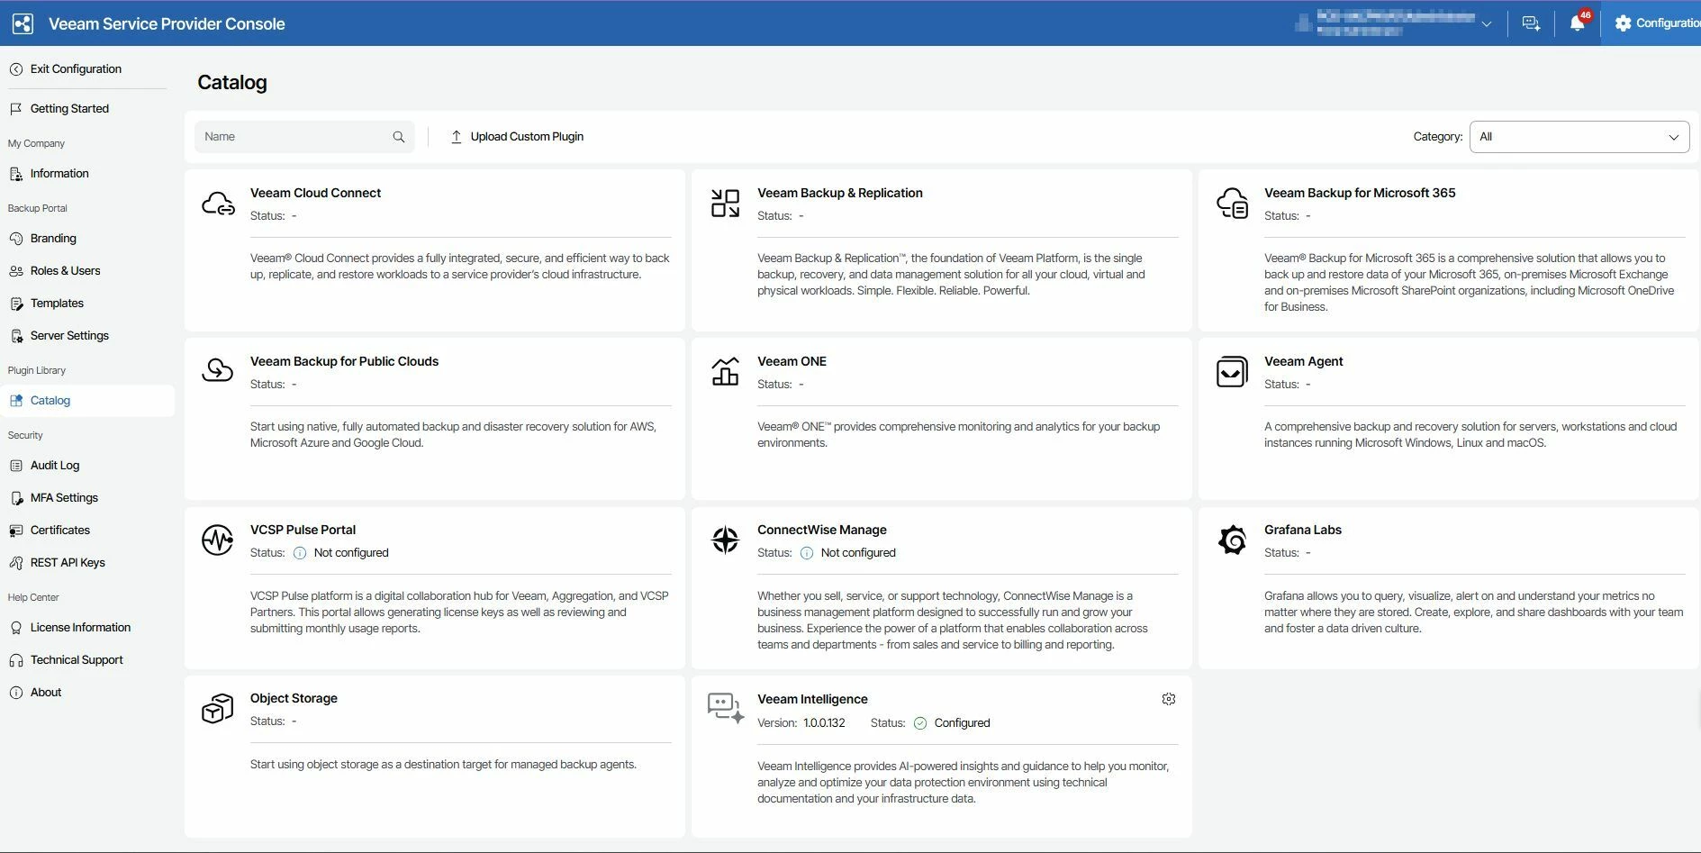This screenshot has height=853, width=1701.
Task: Open the About page
Action: pyautogui.click(x=46, y=693)
